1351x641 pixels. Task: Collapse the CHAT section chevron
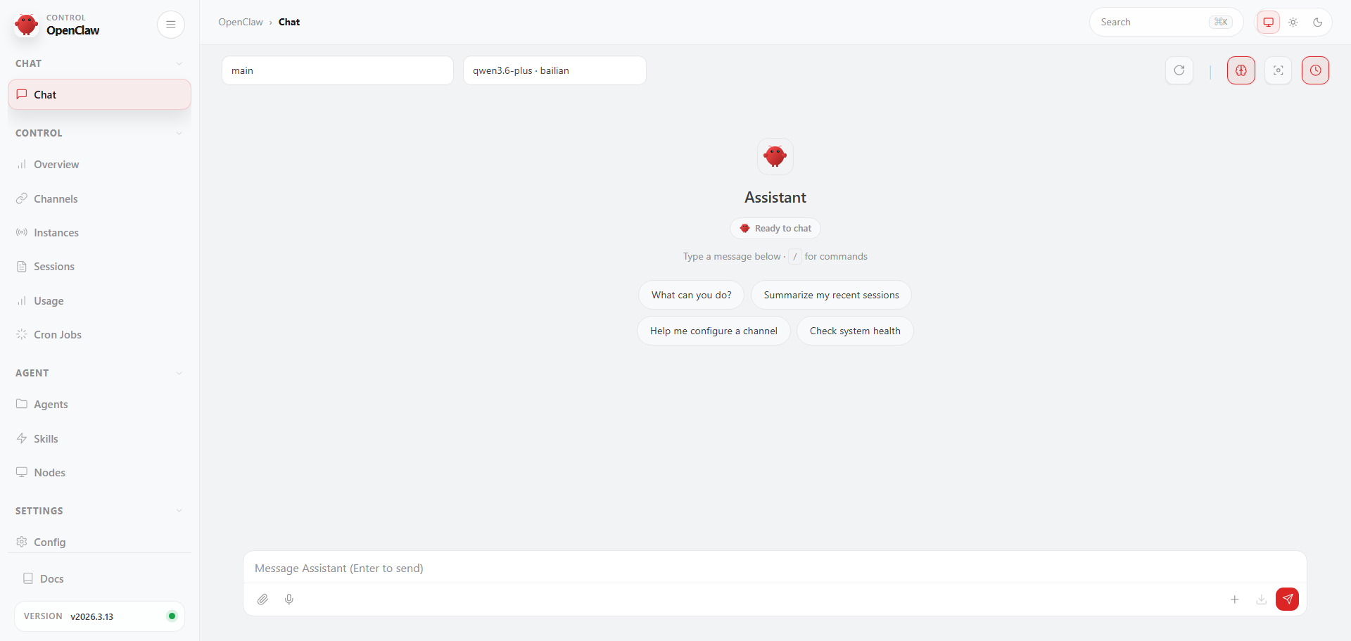[179, 64]
